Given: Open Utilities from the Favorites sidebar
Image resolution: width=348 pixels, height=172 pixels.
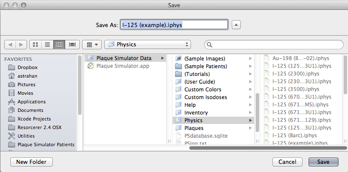Looking at the screenshot, I should coord(27,136).
